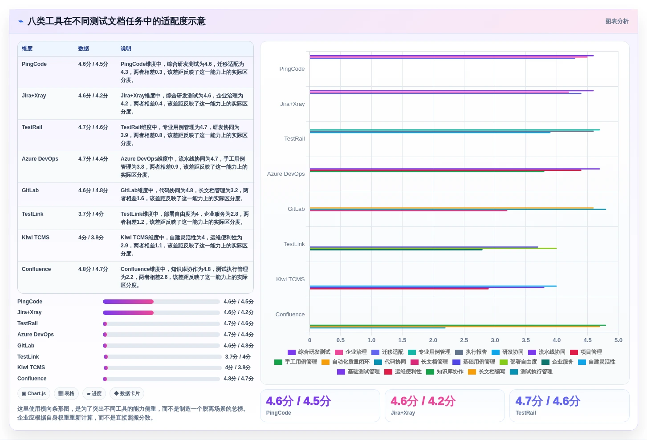Open the Jira+Xray 4.6分 / 4.2分 score card

pos(444,406)
